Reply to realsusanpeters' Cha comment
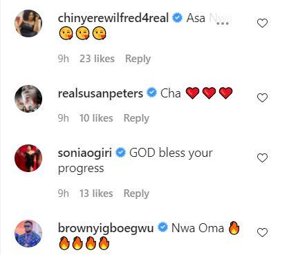Image resolution: width=289 pixels, height=255 pixels. 136,118
